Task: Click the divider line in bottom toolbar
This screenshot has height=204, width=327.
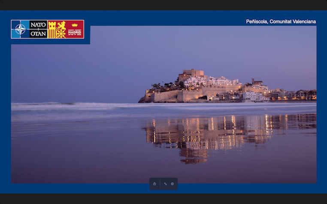Action: click(x=160, y=184)
